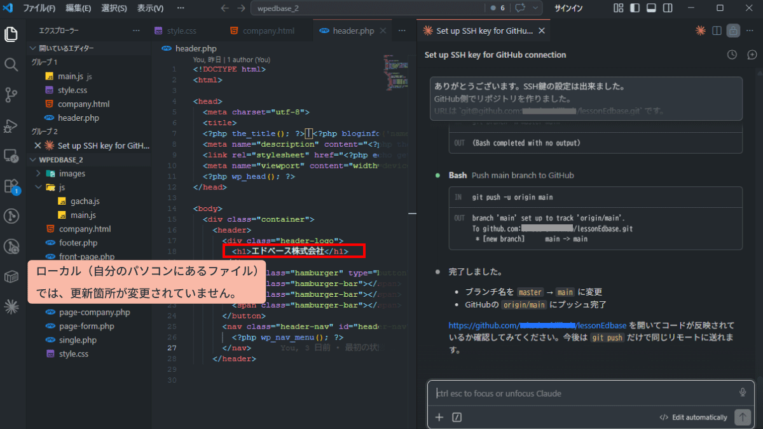Start a new chat with the plus bubble icon
This screenshot has height=429, width=763.
point(752,55)
